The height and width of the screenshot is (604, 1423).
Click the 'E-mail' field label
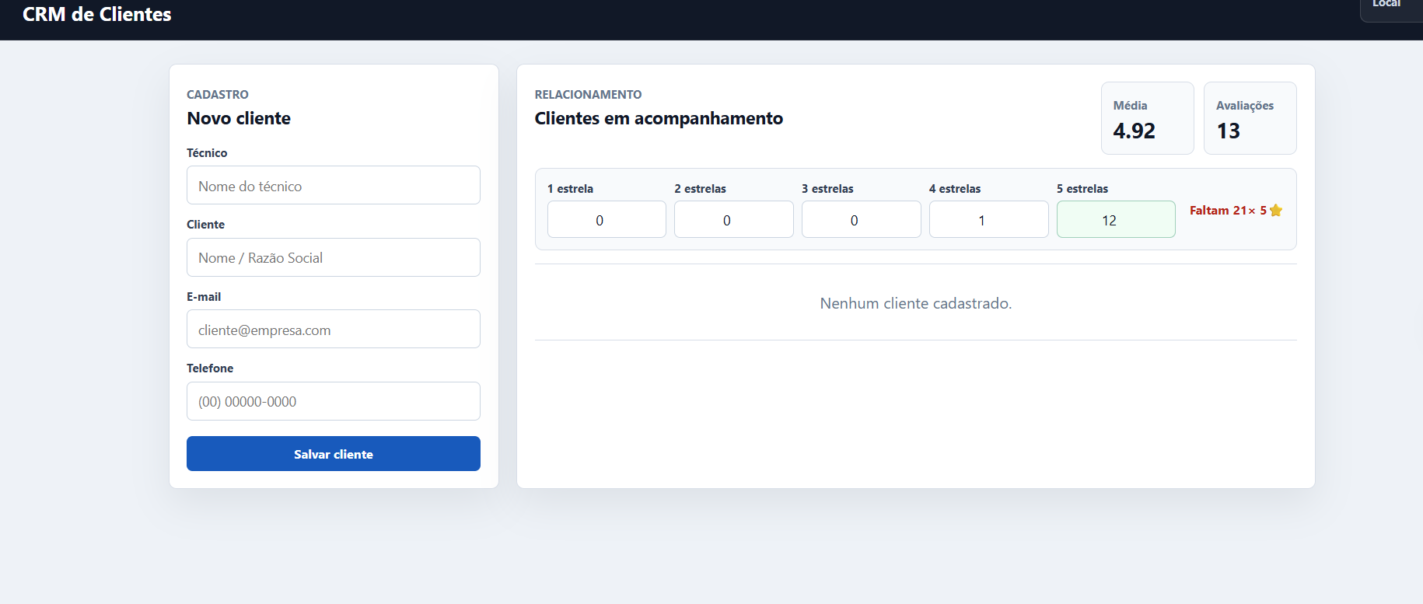204,297
